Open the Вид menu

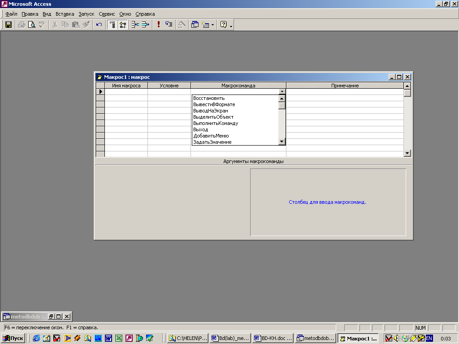pyautogui.click(x=47, y=14)
